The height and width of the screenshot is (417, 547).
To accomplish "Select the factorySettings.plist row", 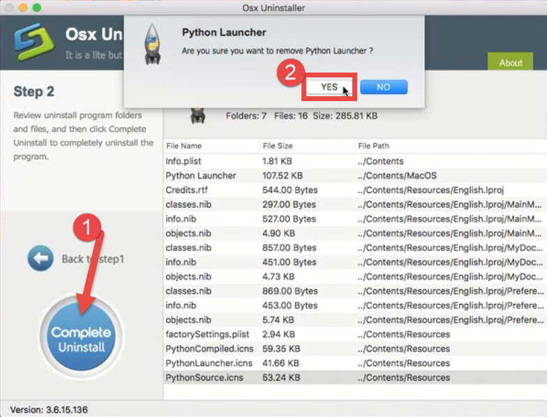I will click(x=207, y=334).
